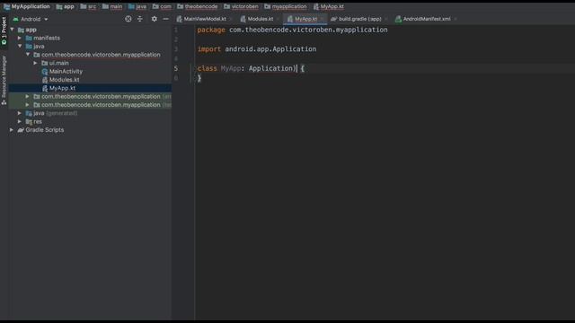Open the 1: Project tool window tab
Viewport: 575px width, 323px height.
click(4, 31)
